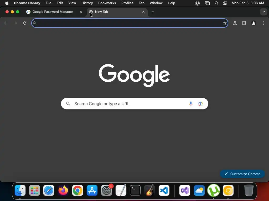Open Launchpad from the dock

pos(34,190)
